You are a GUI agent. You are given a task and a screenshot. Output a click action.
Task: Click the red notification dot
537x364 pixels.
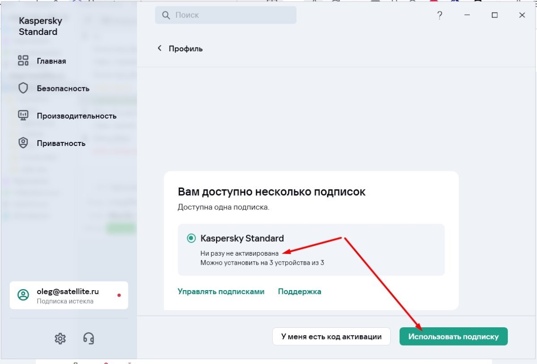tap(119, 295)
